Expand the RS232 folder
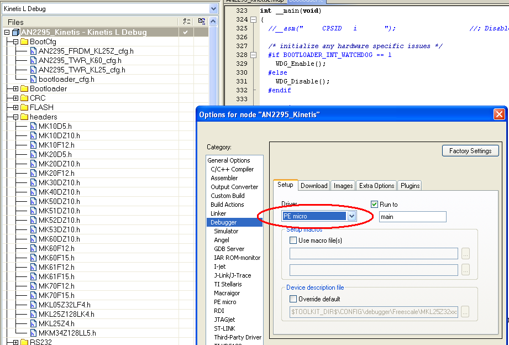This screenshot has width=509, height=345. pyautogui.click(x=15, y=342)
